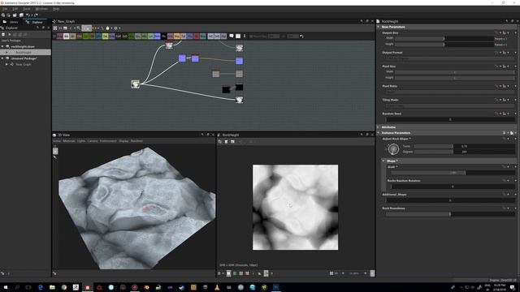Select the green-outlined rock node in graph
520x292 pixels.
click(x=136, y=84)
